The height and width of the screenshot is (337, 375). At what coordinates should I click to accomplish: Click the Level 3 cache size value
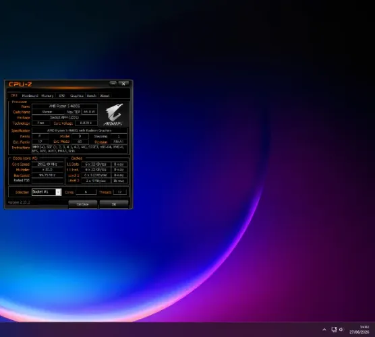click(96, 181)
